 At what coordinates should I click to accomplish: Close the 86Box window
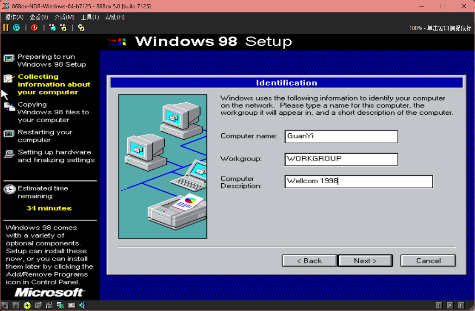click(x=464, y=6)
